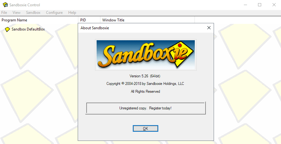This screenshot has width=281, height=144.
Task: Open the File menu
Action: (x=4, y=13)
